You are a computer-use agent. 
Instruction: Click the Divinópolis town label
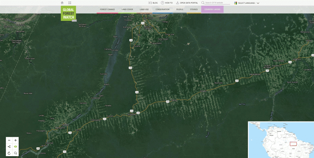point(95,120)
